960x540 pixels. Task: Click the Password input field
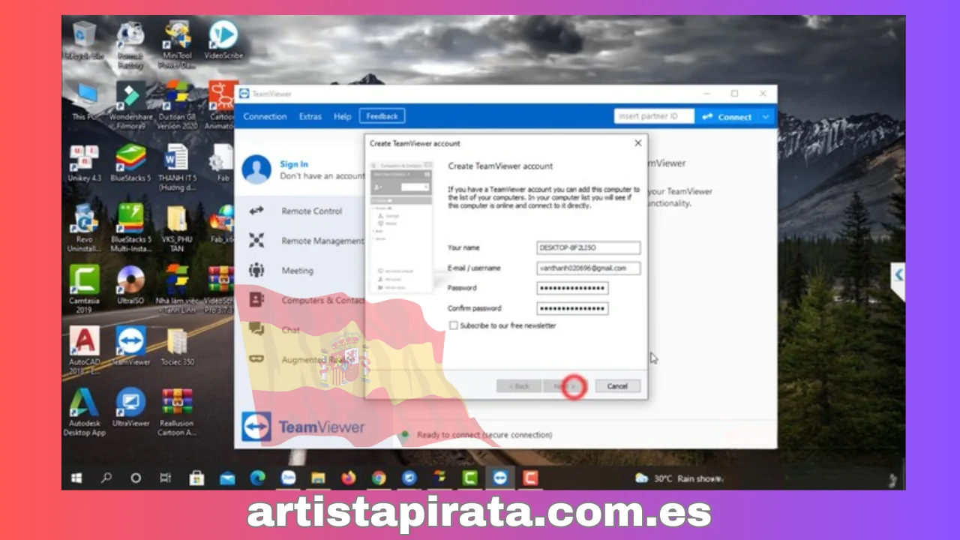[572, 288]
